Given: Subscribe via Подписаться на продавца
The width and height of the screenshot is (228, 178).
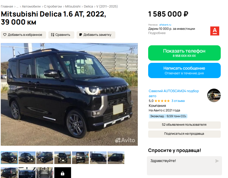Looking at the screenshot, I should 184,134.
